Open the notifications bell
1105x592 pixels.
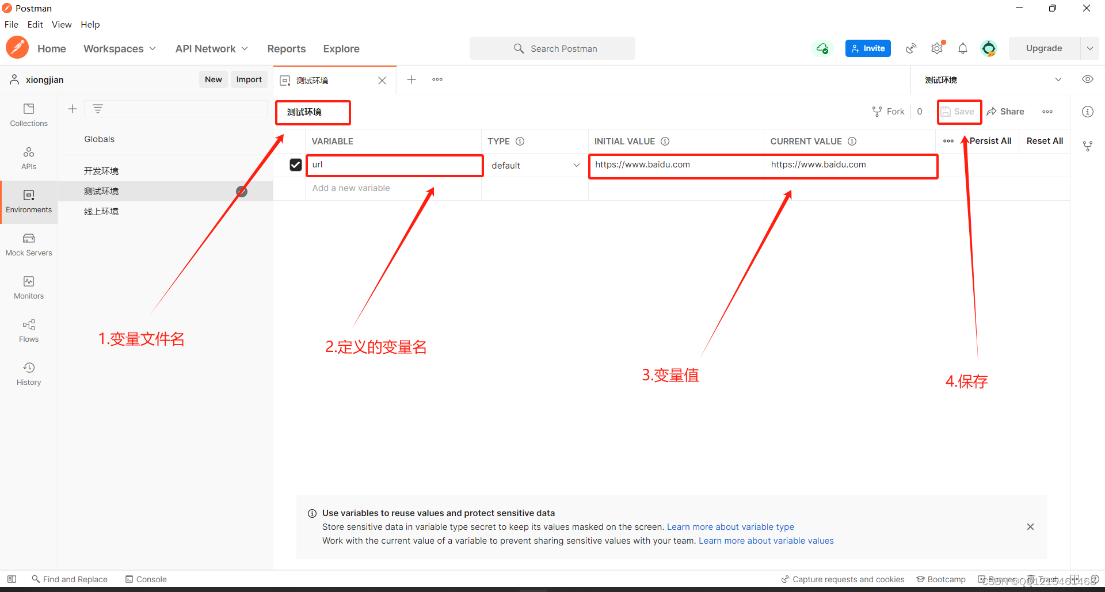click(x=963, y=48)
